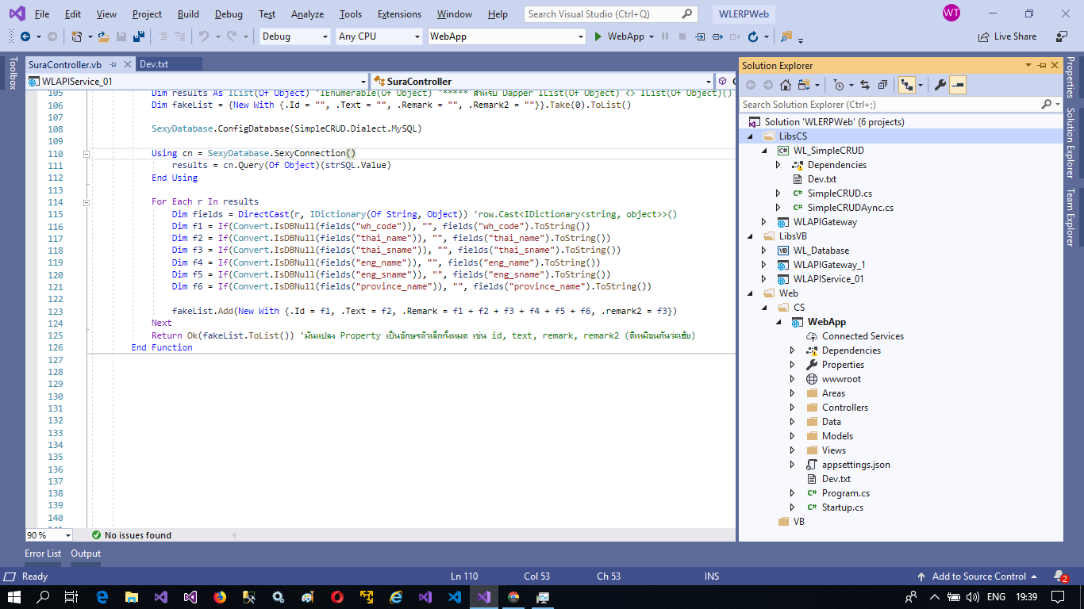Click Collapse All icon in Solution Explorer

pyautogui.click(x=882, y=85)
